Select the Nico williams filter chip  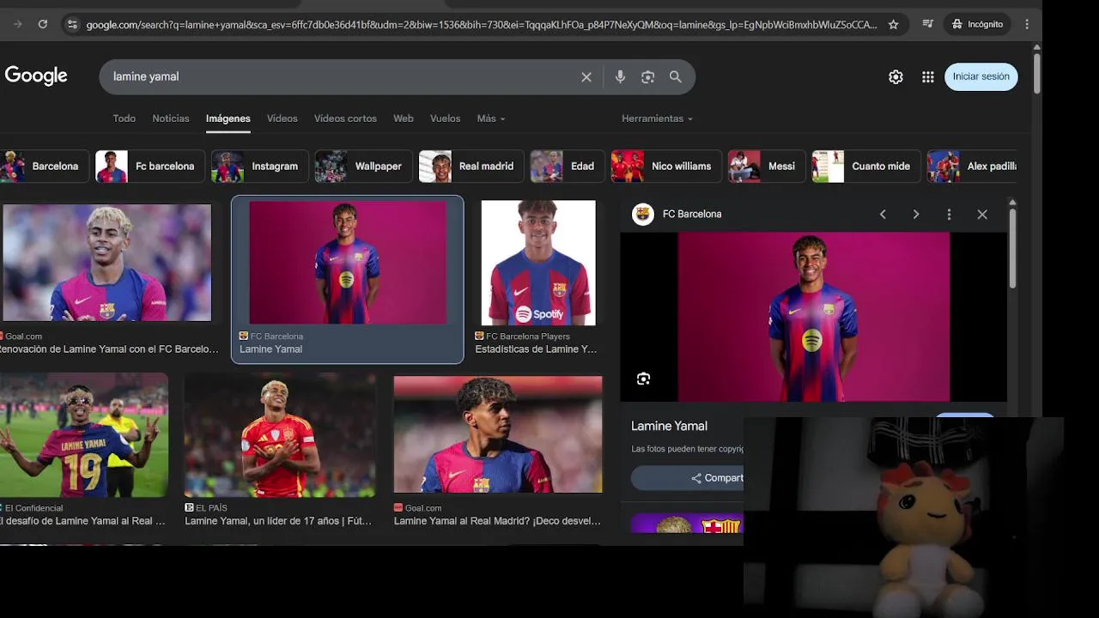point(666,167)
